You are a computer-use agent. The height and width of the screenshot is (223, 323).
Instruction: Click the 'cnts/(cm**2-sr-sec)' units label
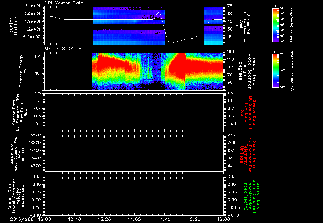tap(291, 25)
